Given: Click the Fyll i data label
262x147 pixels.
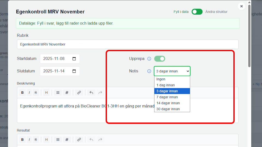Looking at the screenshot, I should [x=181, y=12].
